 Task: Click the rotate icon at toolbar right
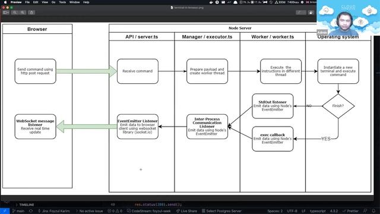311,12
